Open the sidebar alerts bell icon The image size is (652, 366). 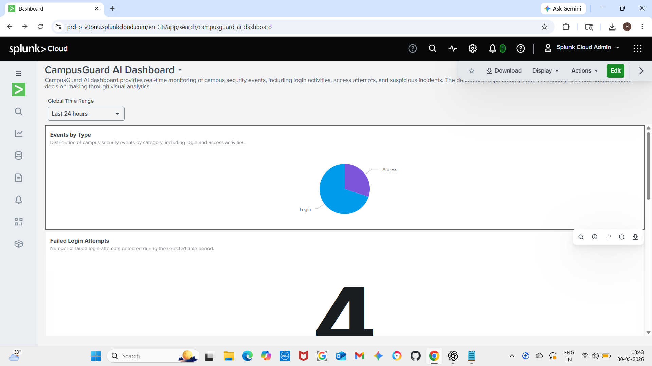tap(19, 200)
